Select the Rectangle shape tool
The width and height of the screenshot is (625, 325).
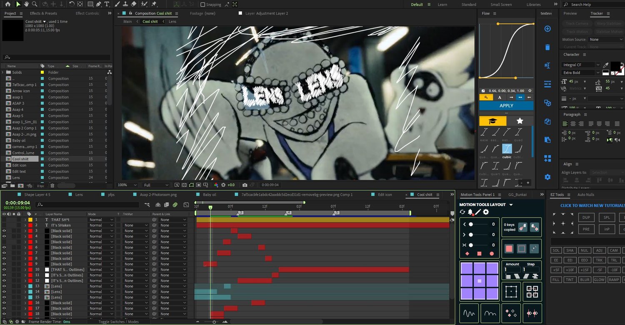point(90,4)
